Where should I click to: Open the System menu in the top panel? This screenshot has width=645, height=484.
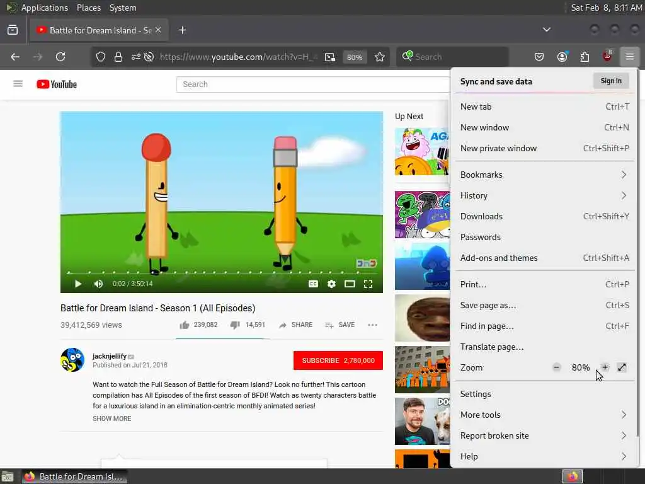pos(123,8)
